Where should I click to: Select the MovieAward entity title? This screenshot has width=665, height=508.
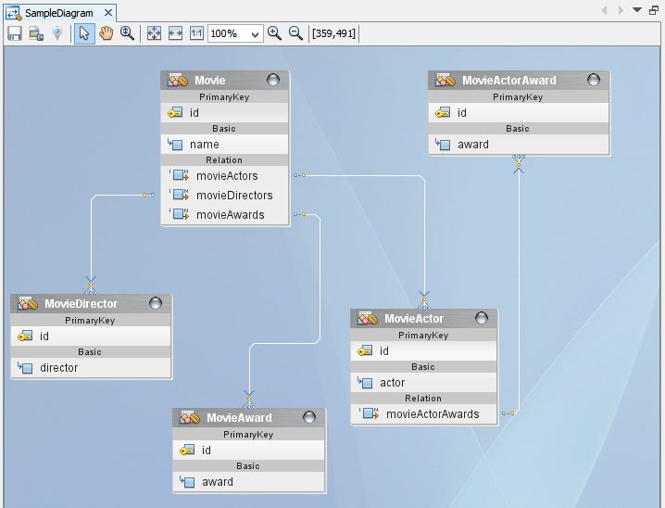pyautogui.click(x=239, y=417)
